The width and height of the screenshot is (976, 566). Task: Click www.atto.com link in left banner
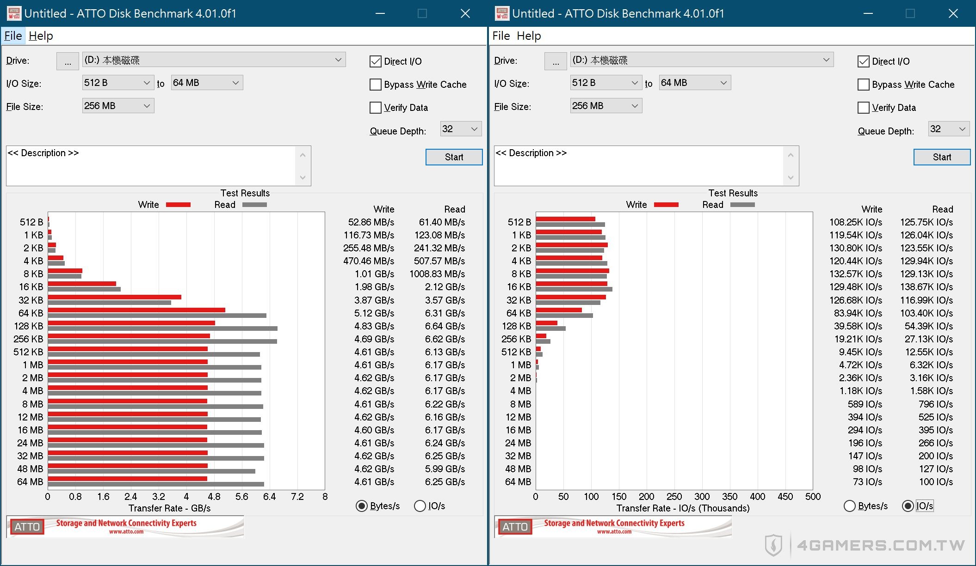coord(126,532)
